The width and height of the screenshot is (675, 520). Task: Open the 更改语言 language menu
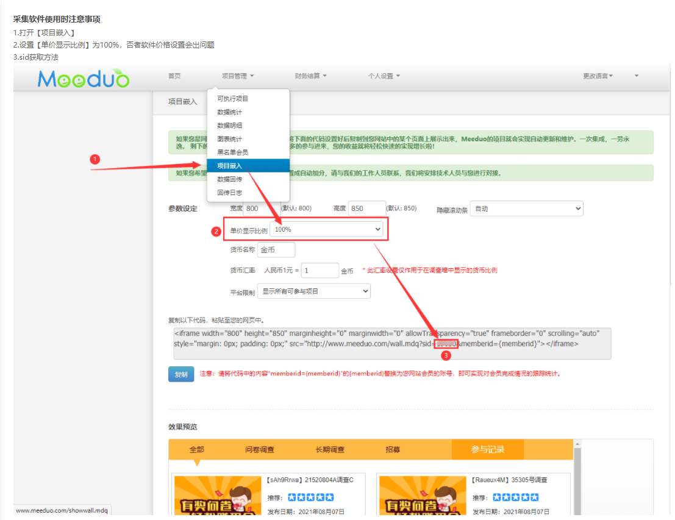coord(598,76)
